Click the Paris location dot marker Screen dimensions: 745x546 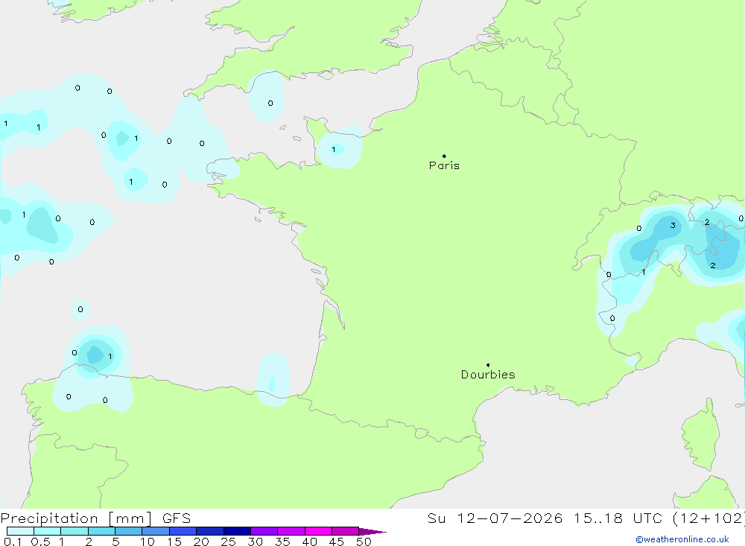[x=444, y=156]
